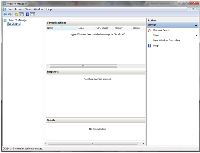Click the red X Remove Server icon
The height and width of the screenshot is (153, 200).
pyautogui.click(x=150, y=30)
